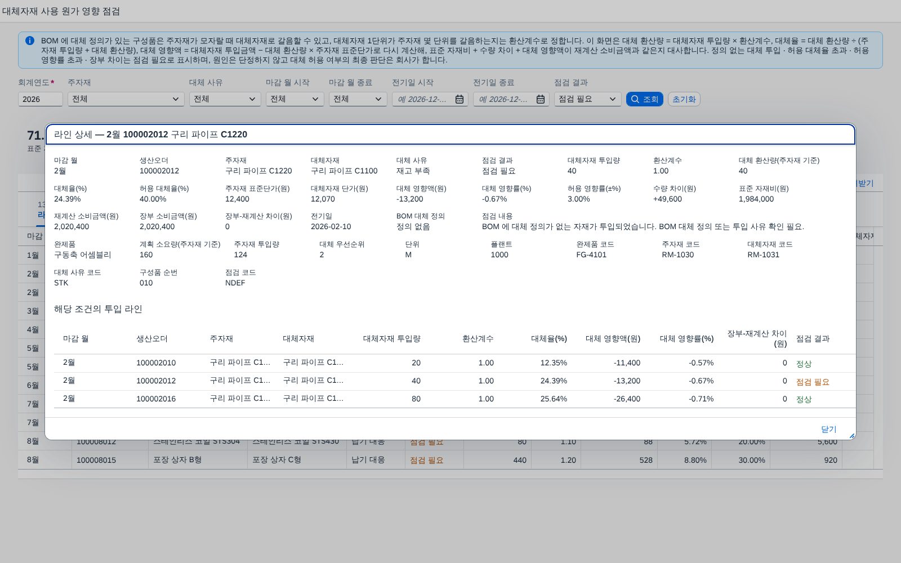The image size is (901, 563).
Task: Click 대체 사유 코드 value STK
Action: [61, 283]
